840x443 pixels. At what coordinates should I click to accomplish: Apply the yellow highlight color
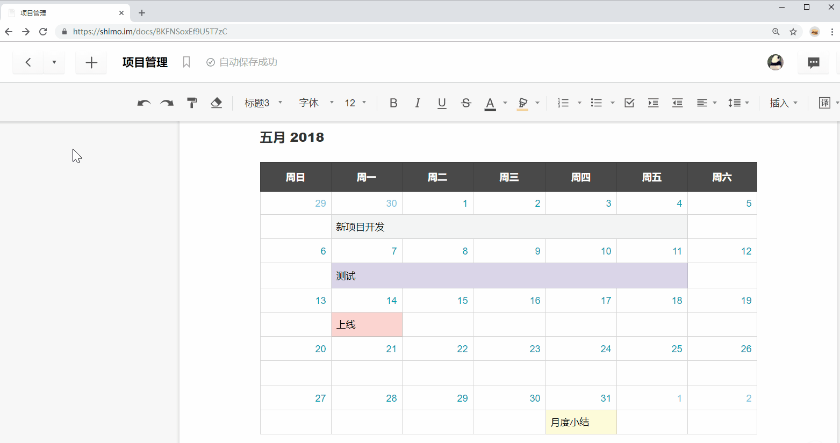point(522,103)
